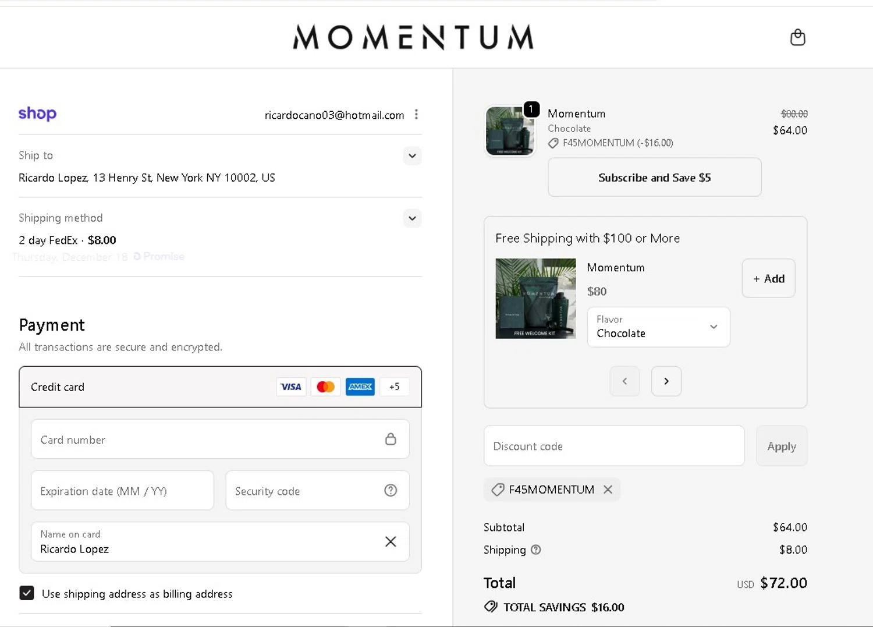Uncheck Use shipping address as billing address

(x=27, y=593)
